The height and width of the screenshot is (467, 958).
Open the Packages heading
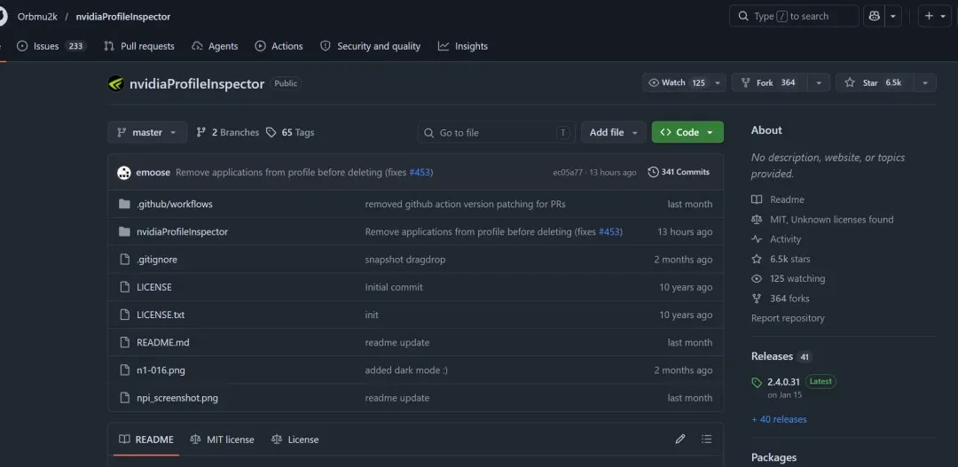pyautogui.click(x=774, y=457)
